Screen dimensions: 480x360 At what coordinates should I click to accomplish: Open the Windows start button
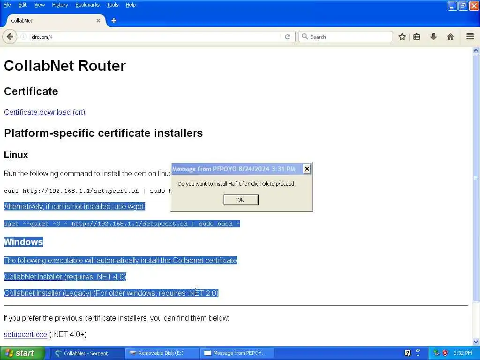point(22,353)
